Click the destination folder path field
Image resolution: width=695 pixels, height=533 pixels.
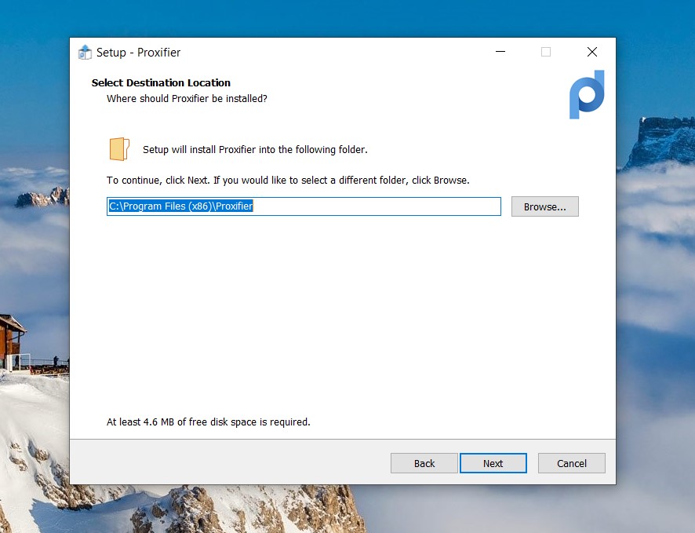(x=304, y=206)
